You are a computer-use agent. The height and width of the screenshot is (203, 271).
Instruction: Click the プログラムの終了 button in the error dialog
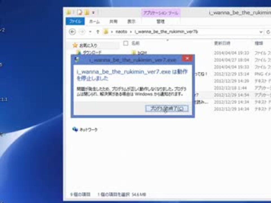pyautogui.click(x=167, y=108)
